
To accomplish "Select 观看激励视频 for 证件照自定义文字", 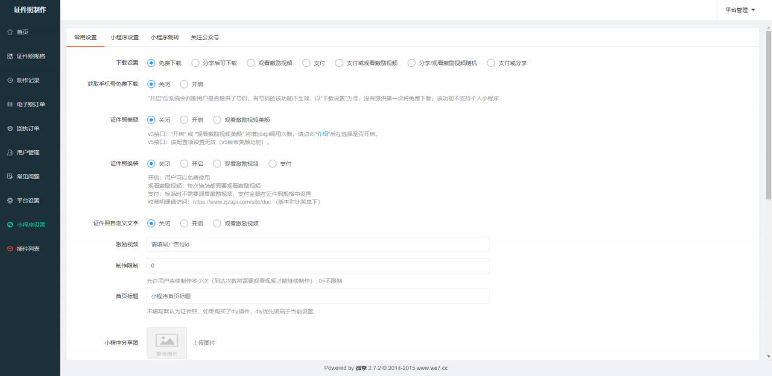I will (x=217, y=223).
